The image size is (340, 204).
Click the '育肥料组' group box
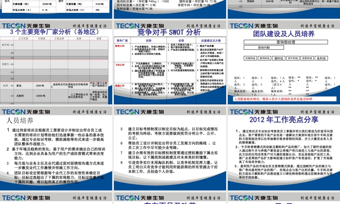click(x=307, y=58)
